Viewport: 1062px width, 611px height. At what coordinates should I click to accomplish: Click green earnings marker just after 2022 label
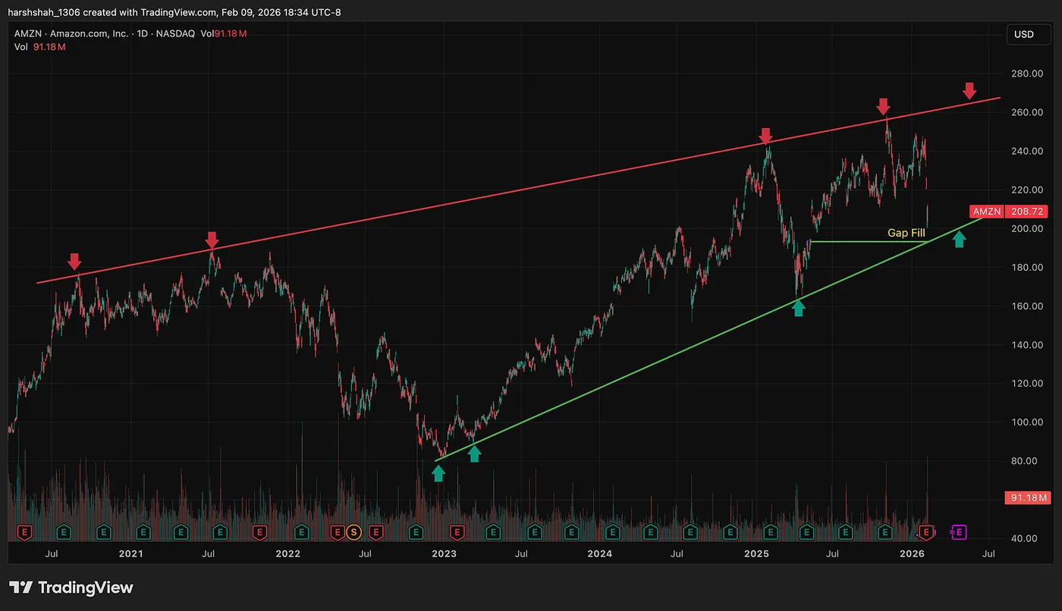pyautogui.click(x=302, y=532)
